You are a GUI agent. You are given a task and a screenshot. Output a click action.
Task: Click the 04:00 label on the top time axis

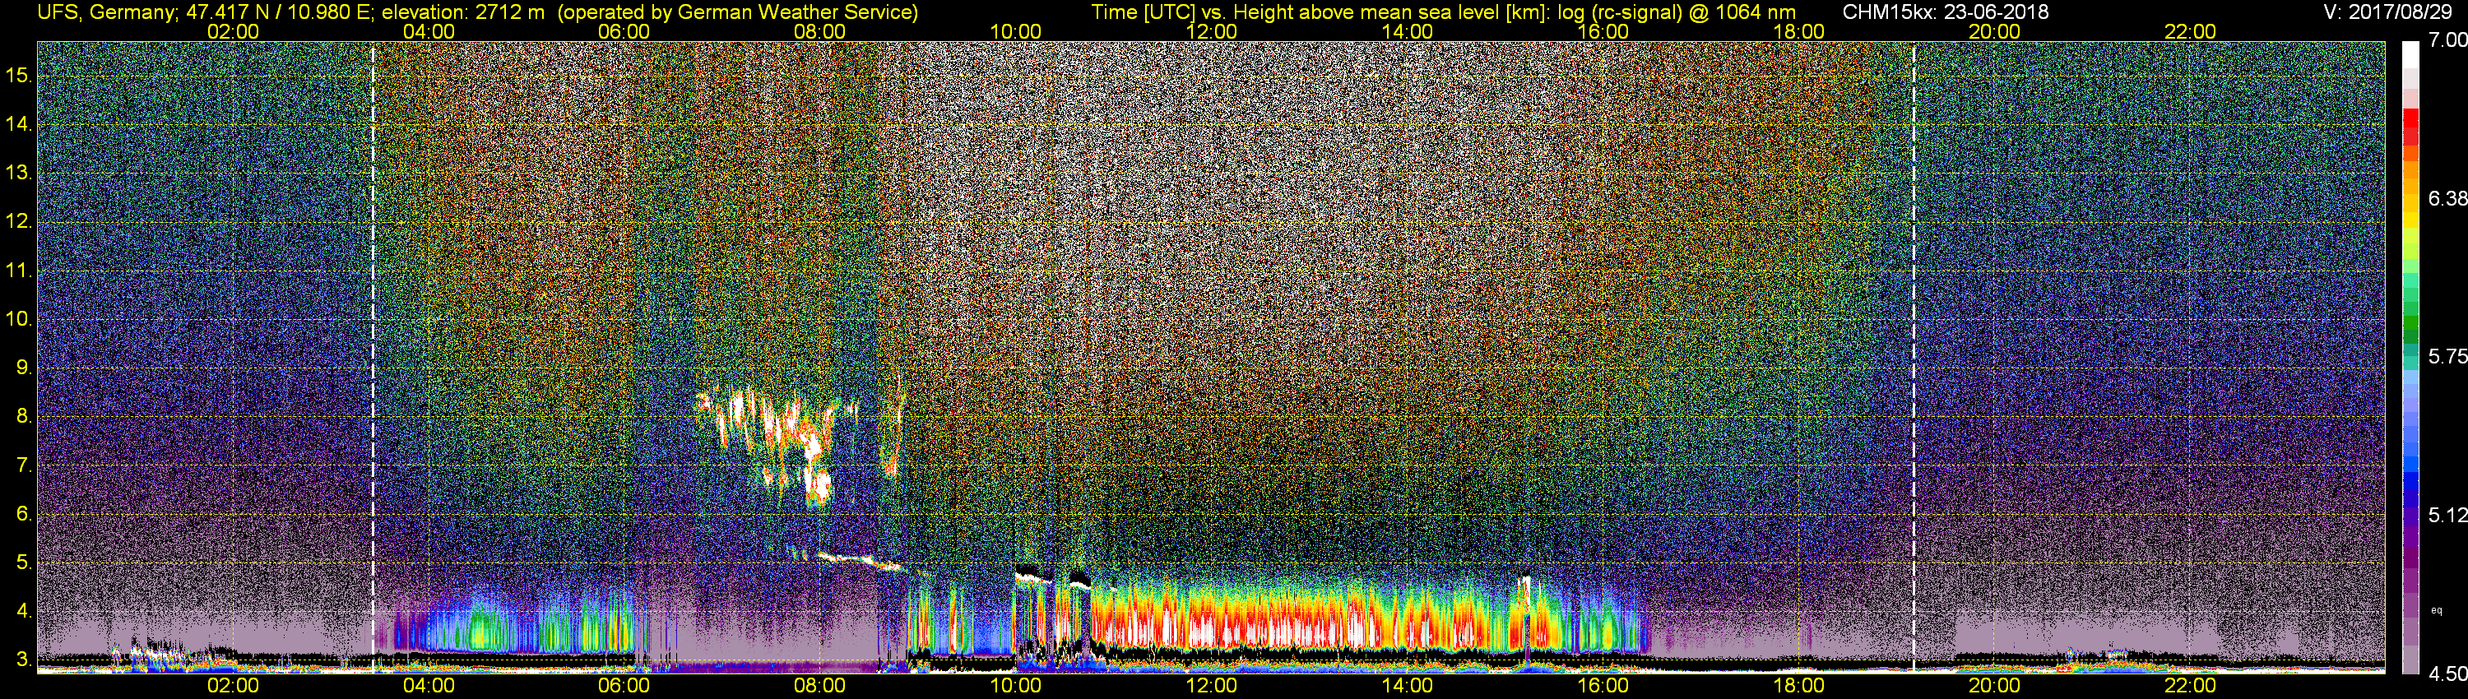[x=429, y=31]
